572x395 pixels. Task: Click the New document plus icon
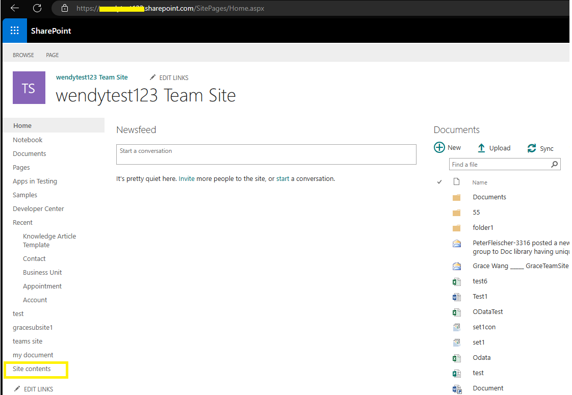click(x=439, y=147)
